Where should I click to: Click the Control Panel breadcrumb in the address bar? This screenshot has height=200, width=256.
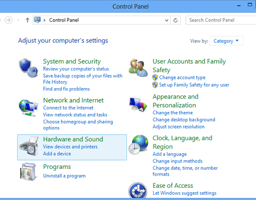(64, 20)
